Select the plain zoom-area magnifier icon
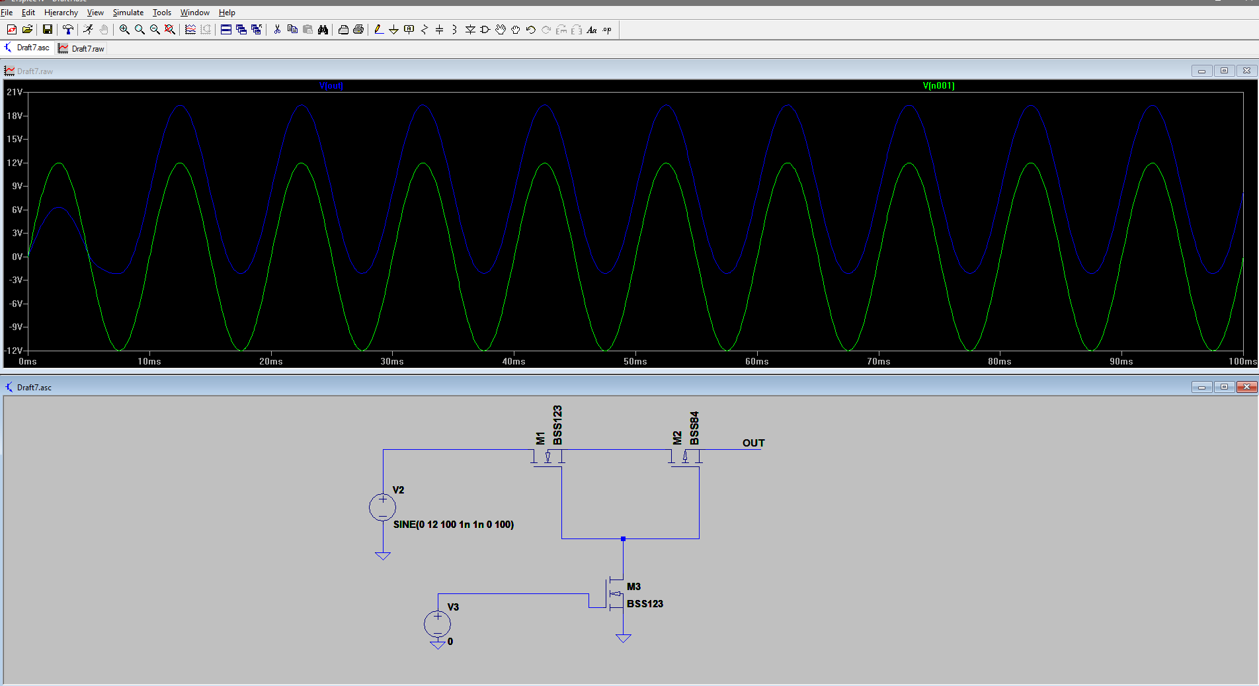 tap(140, 29)
